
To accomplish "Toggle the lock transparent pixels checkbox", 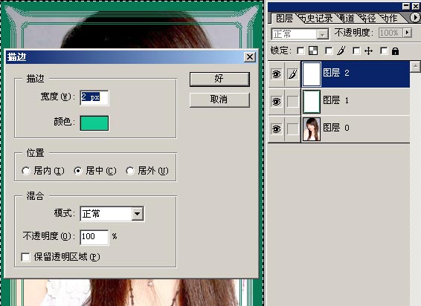I will click(x=301, y=51).
